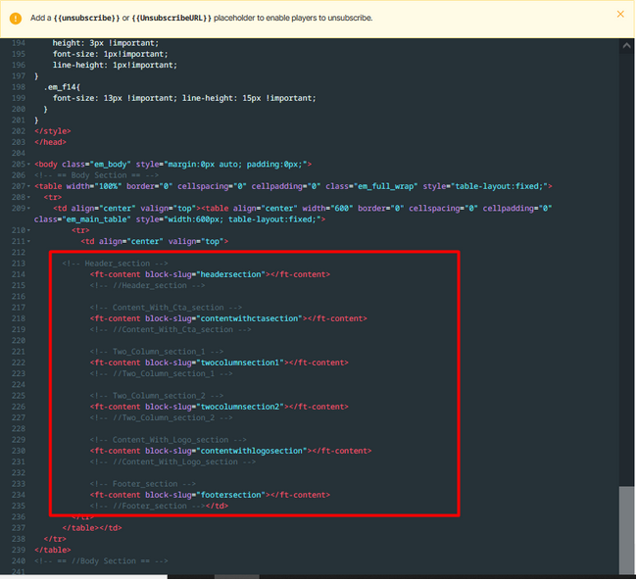The image size is (637, 581).
Task: Collapse the tr block at line 208
Action: pyautogui.click(x=28, y=197)
